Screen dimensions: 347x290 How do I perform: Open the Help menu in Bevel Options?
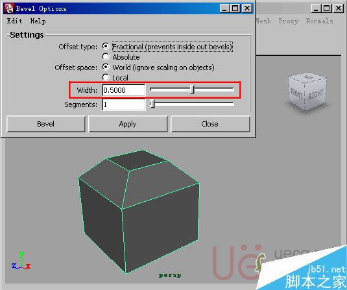(x=38, y=21)
